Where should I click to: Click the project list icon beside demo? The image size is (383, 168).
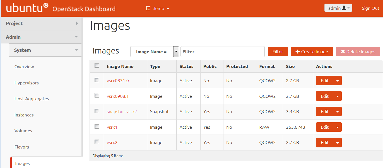148,8
